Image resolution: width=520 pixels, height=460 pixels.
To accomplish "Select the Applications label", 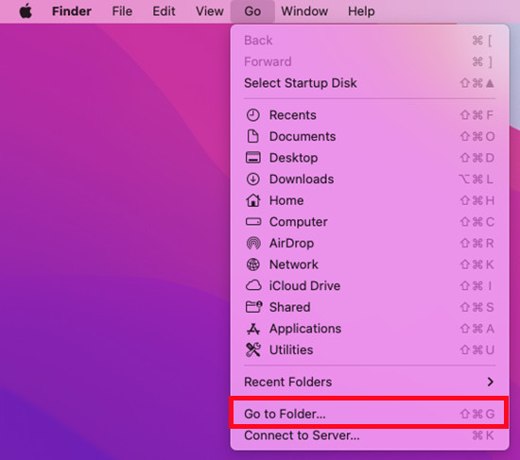I will [305, 329].
